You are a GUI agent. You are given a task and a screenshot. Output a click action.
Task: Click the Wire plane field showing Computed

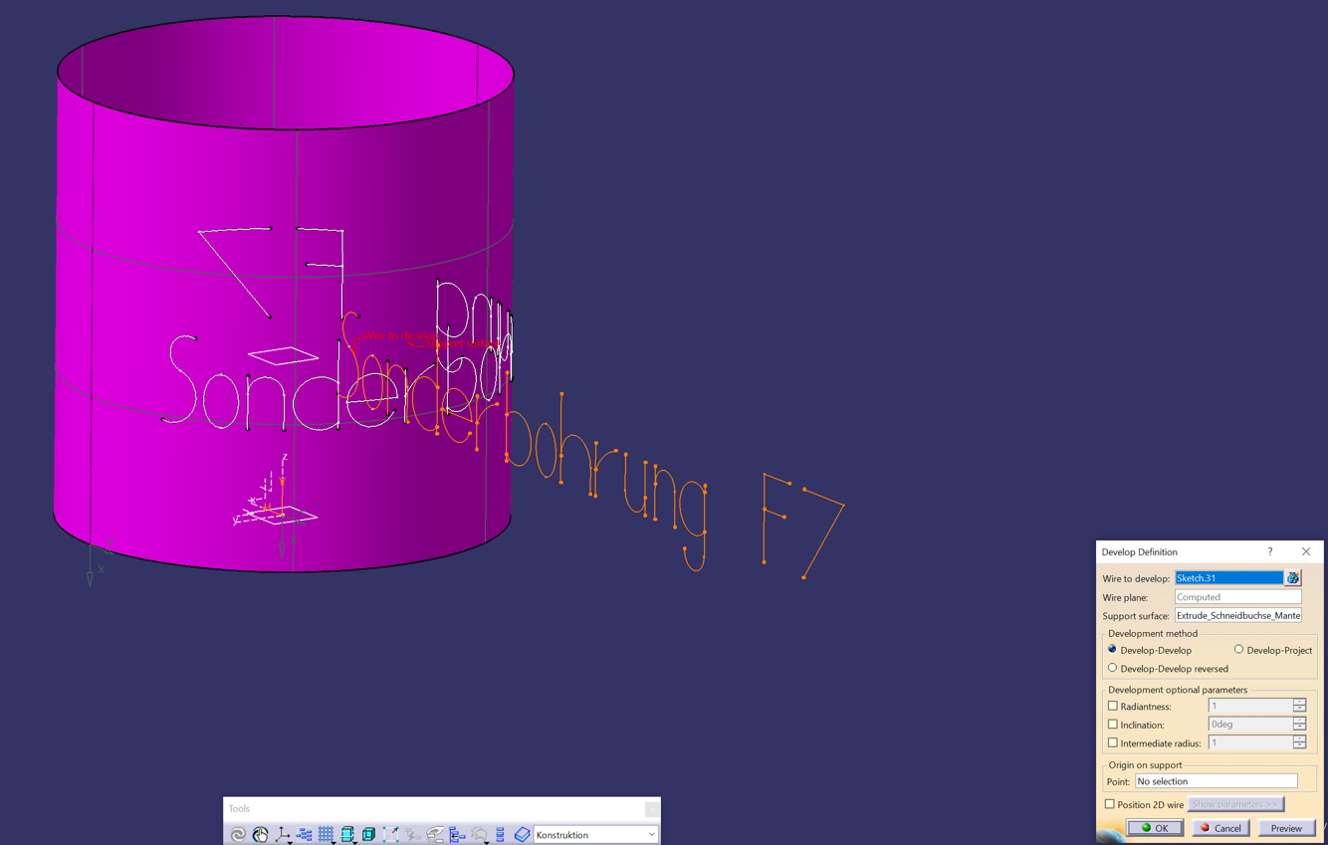(1237, 597)
